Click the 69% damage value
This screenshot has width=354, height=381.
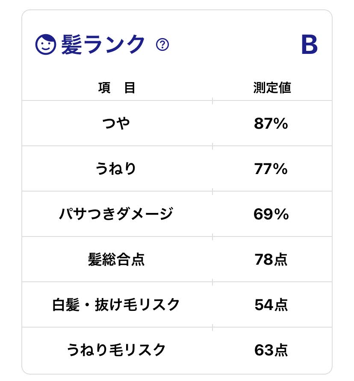click(x=271, y=214)
